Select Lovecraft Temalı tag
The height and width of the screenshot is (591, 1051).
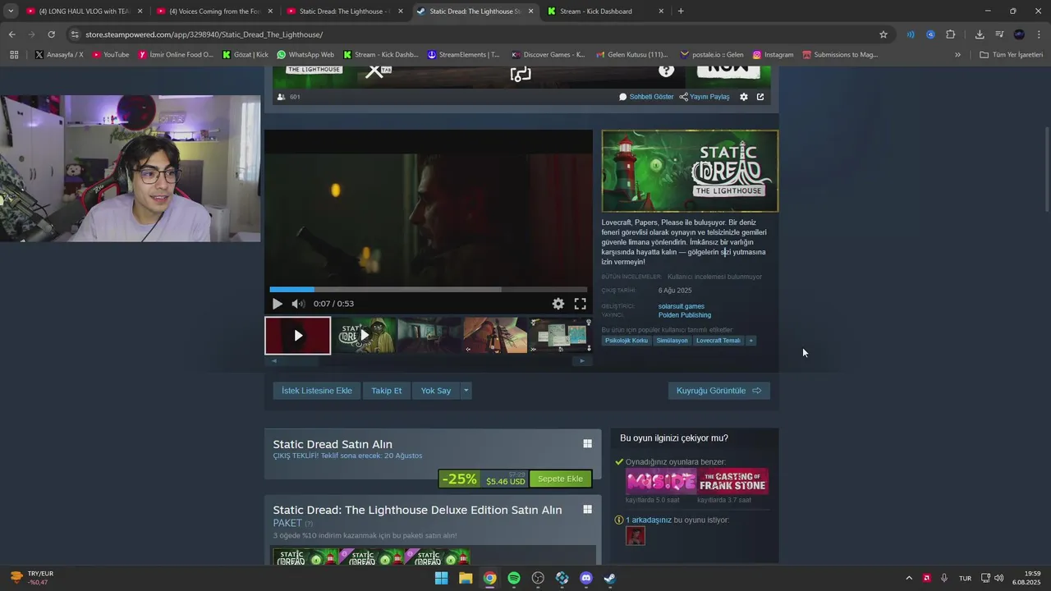click(x=718, y=341)
